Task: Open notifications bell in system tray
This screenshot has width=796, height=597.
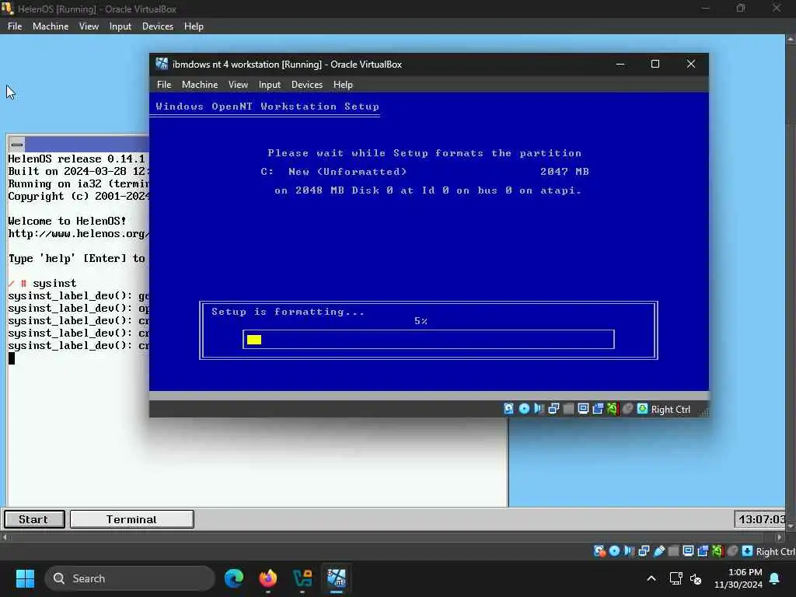Action: pyautogui.click(x=775, y=578)
